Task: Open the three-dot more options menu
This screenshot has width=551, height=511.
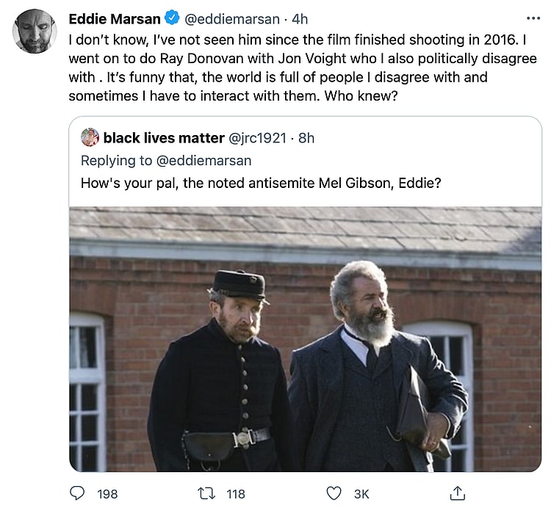Action: pyautogui.click(x=533, y=18)
